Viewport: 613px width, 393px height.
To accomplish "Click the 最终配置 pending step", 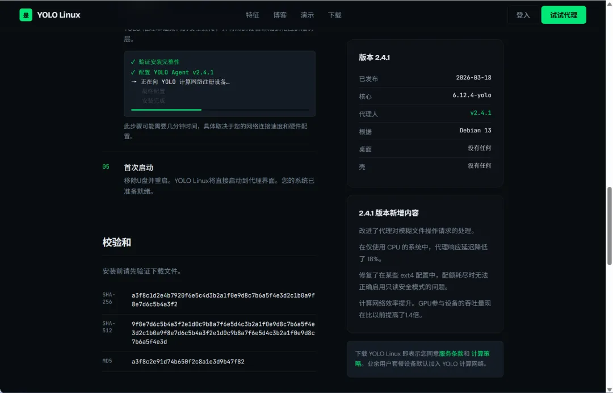I will click(x=153, y=91).
